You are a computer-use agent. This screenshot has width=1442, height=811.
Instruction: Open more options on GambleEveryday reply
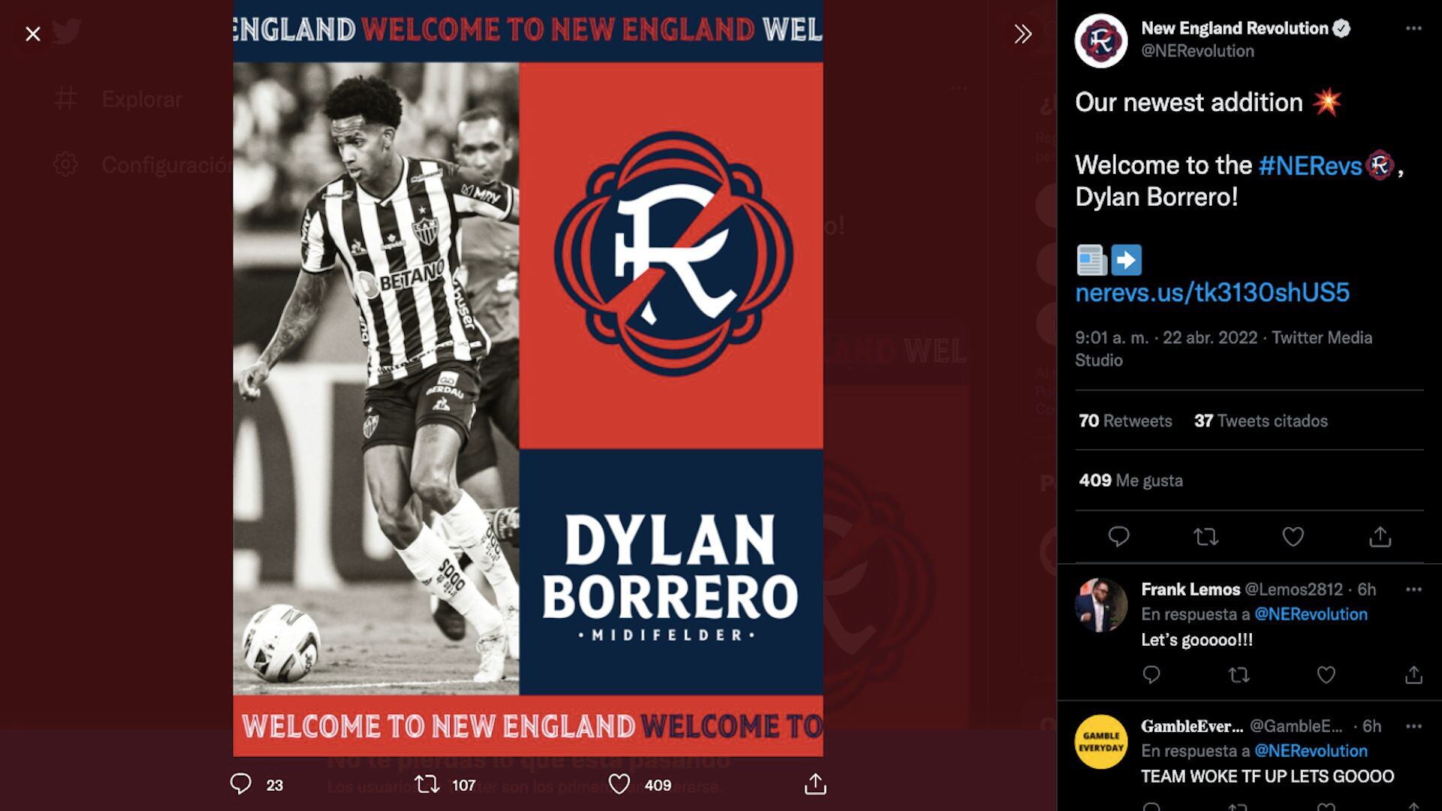point(1413,726)
